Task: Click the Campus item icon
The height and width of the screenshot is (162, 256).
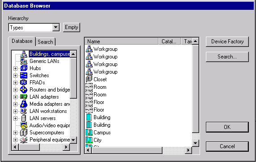Action: [89, 133]
